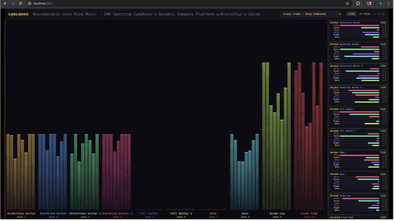Click the site info icon beside localhost
Screen dimensions: 394x221
pyautogui.click(x=29, y=3)
